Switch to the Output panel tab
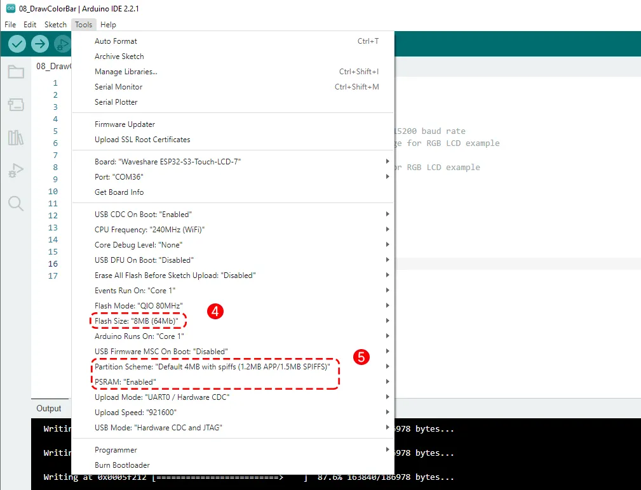641x490 pixels. [x=49, y=409]
